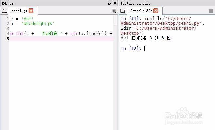Click the console output 'def 在a的第 3 到 6 位'
Image resolution: width=215 pixels, height=130 pixels.
pyautogui.click(x=146, y=38)
